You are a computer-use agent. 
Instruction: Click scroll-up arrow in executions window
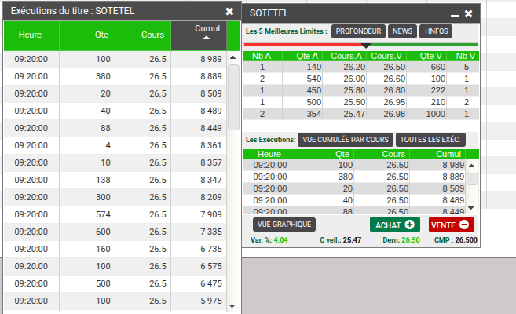(x=232, y=57)
